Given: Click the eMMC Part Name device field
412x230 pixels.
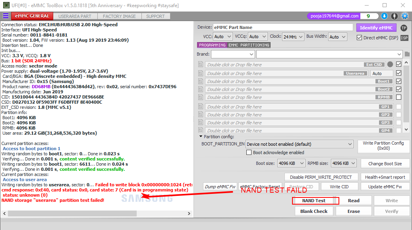Looking at the screenshot, I should coord(283,27).
